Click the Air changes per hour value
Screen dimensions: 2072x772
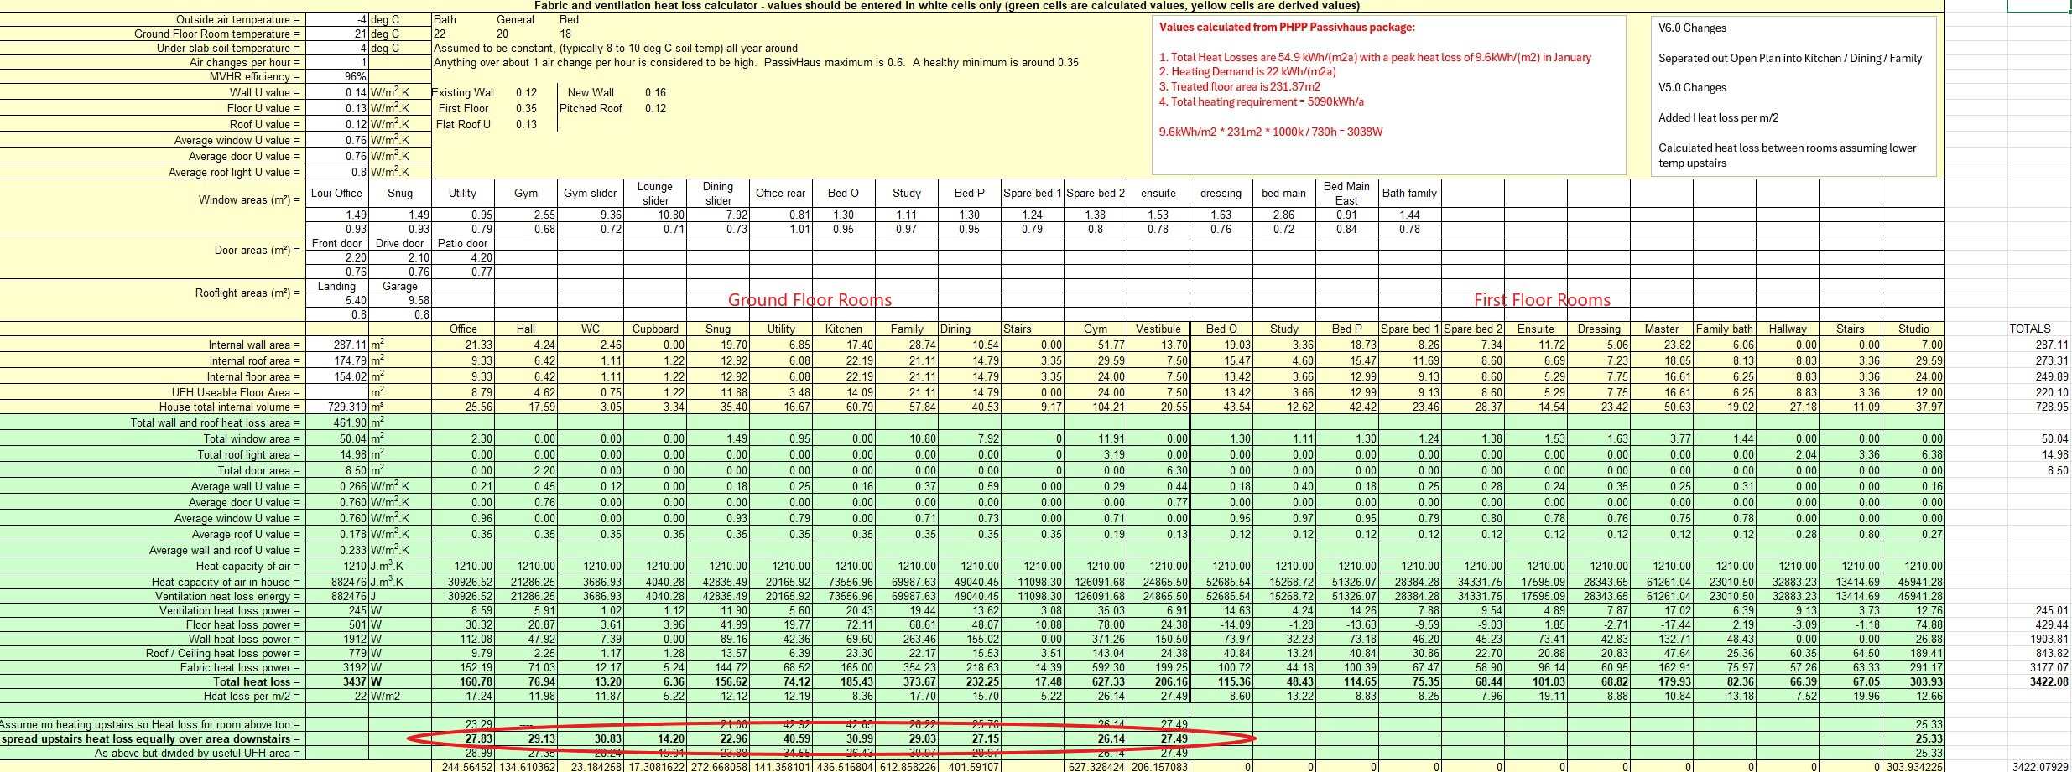[x=337, y=62]
